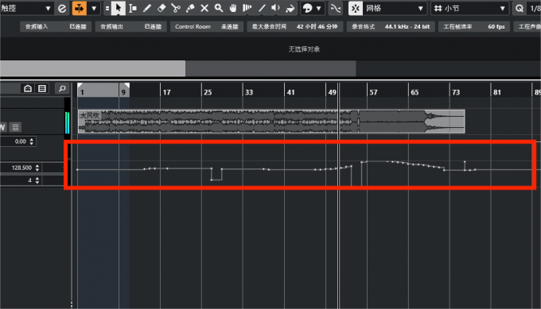Screen dimensions: 541x309
Task: Click the Quantize Q icon
Action: (x=520, y=8)
